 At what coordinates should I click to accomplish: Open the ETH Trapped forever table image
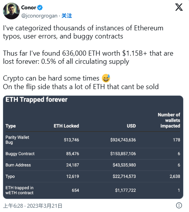click(x=93, y=147)
